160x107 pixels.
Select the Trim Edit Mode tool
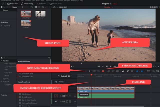click(x=94, y=71)
